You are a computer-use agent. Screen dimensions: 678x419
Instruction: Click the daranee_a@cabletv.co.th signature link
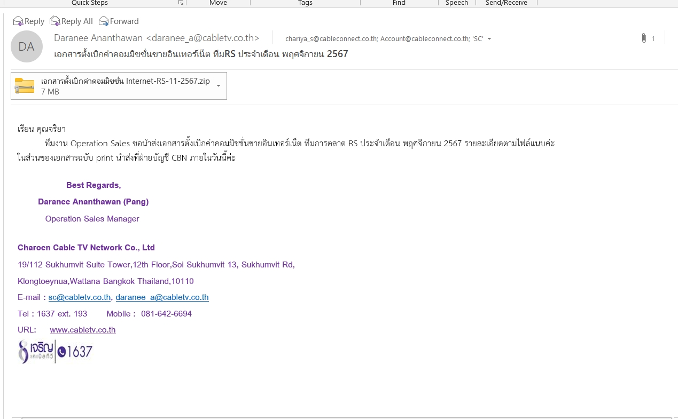pyautogui.click(x=162, y=297)
